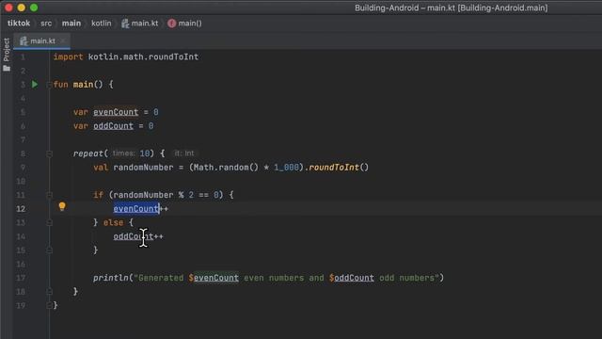
Task: Click line number 1 in the gutter
Action: click(23, 56)
